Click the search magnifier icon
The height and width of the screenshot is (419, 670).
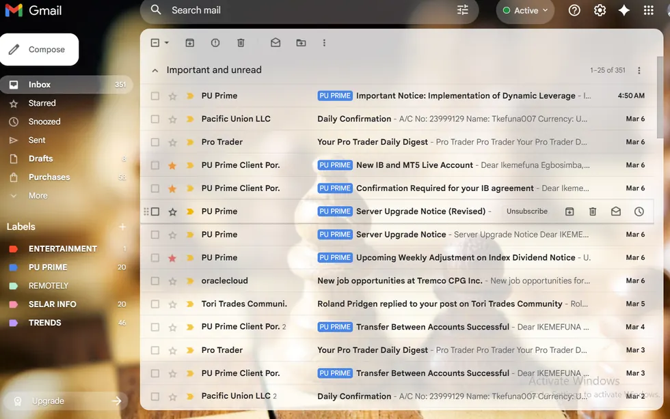[156, 10]
